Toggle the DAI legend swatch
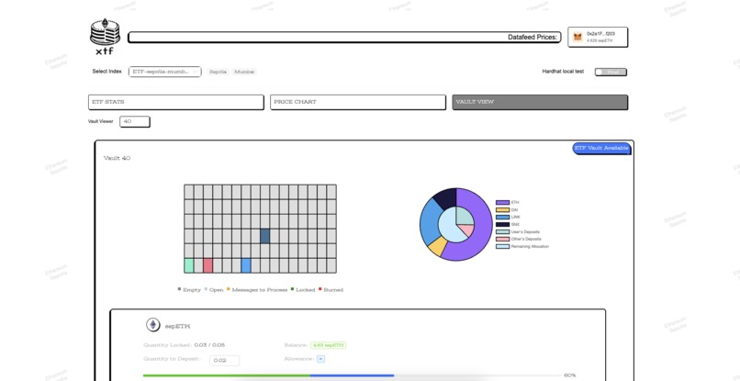The image size is (740, 381). click(502, 209)
